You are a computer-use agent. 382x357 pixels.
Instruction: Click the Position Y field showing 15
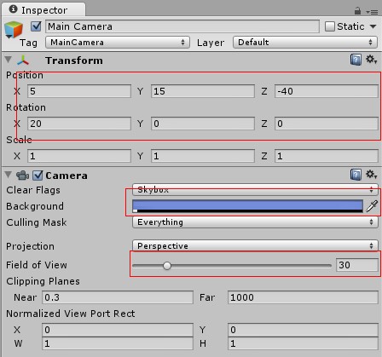pos(203,91)
